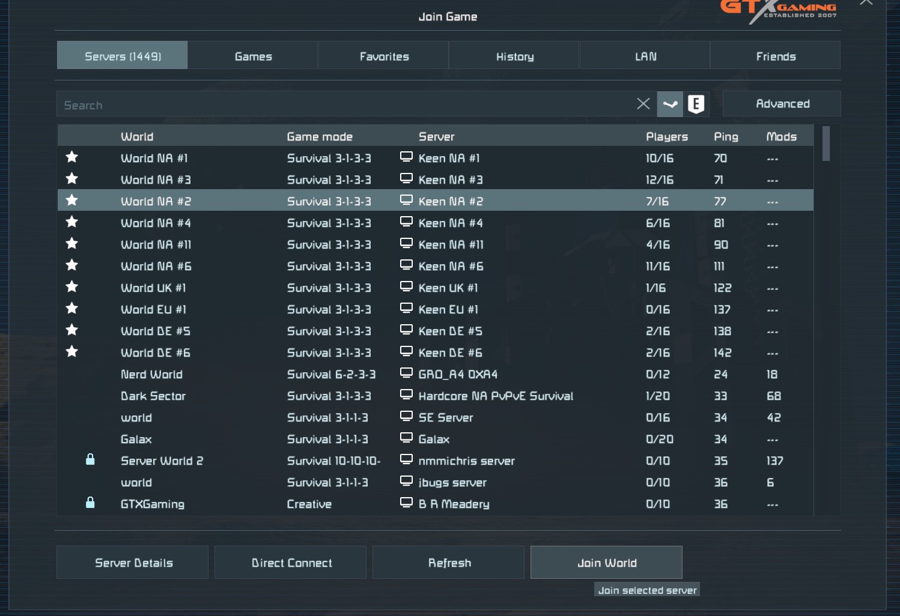900x616 pixels.
Task: Click the lock icon for Server World 2
Action: 90,460
